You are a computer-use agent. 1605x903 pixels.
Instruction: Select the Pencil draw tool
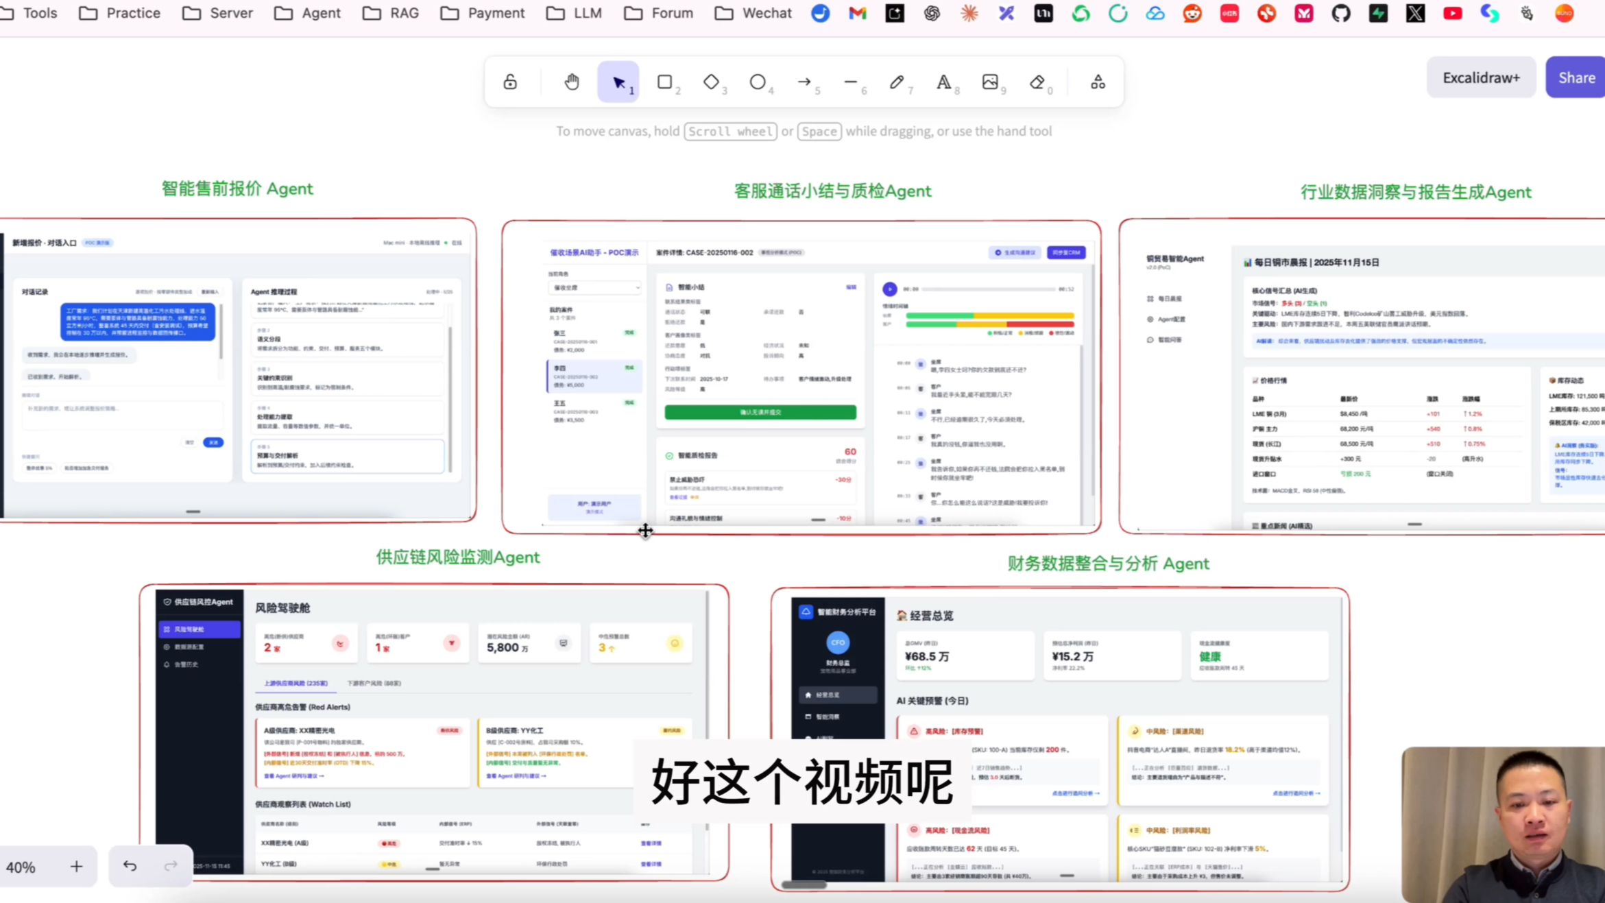tap(897, 82)
